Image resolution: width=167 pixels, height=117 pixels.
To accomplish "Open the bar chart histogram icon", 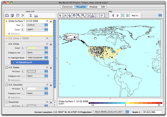I will click(x=36, y=16).
